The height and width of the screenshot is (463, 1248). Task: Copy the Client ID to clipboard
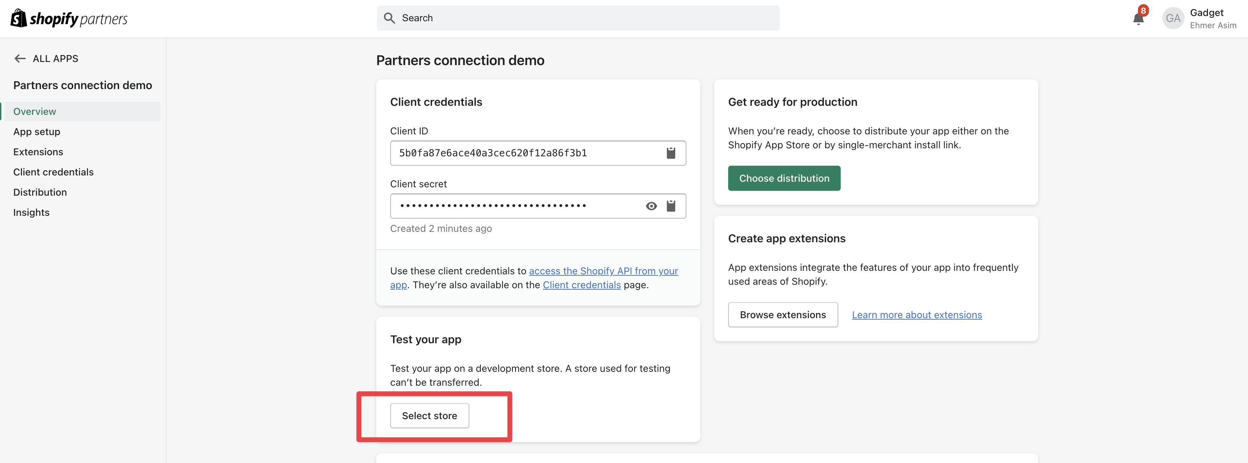click(670, 153)
